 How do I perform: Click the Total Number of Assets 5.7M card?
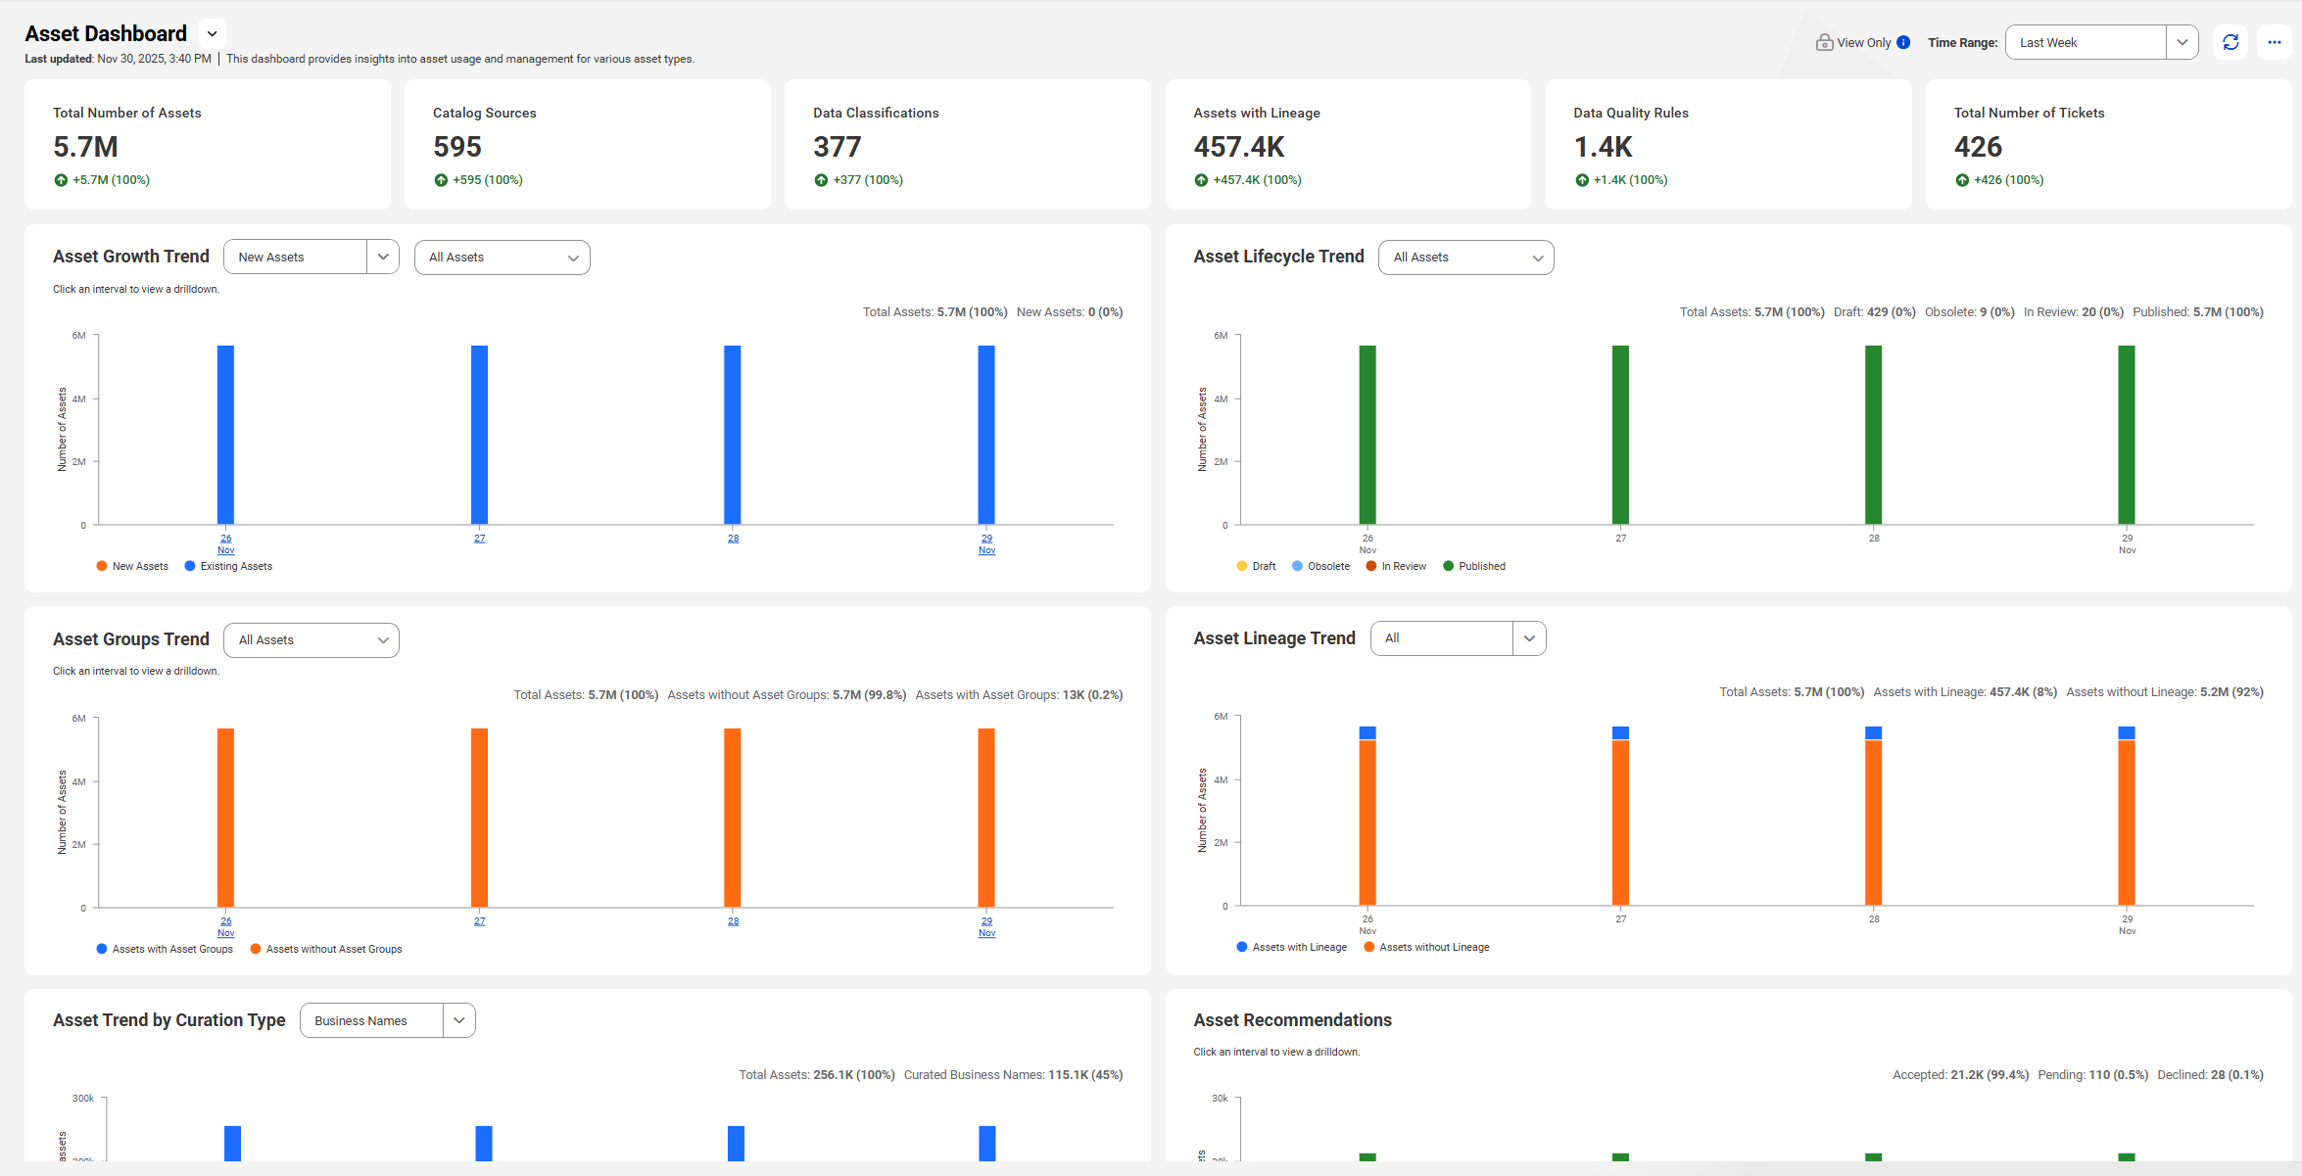point(208,144)
